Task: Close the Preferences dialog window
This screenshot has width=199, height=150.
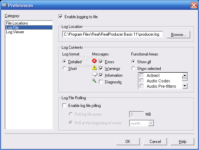Action: 194,5
